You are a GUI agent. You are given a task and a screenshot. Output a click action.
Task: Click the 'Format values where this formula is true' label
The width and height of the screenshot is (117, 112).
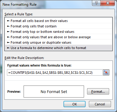pyautogui.click(x=39, y=65)
